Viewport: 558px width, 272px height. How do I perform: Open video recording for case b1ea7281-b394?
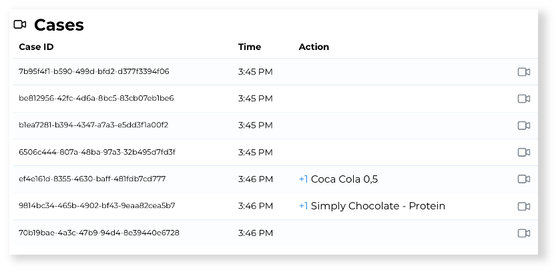pyautogui.click(x=524, y=125)
